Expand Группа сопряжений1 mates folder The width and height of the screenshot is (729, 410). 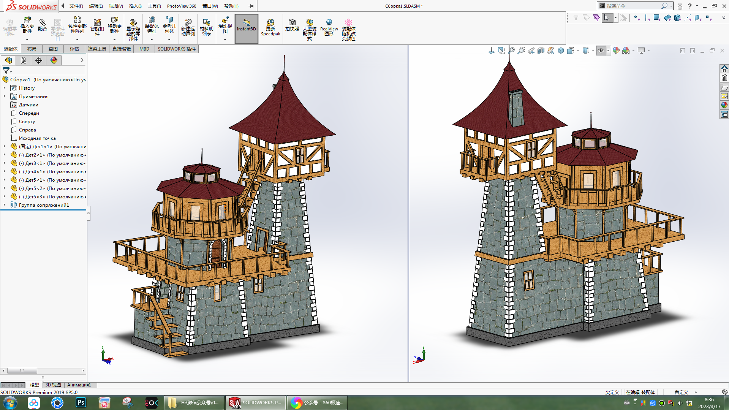point(5,205)
